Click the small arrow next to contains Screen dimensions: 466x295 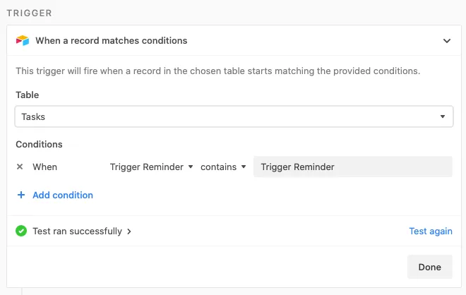[x=244, y=167]
